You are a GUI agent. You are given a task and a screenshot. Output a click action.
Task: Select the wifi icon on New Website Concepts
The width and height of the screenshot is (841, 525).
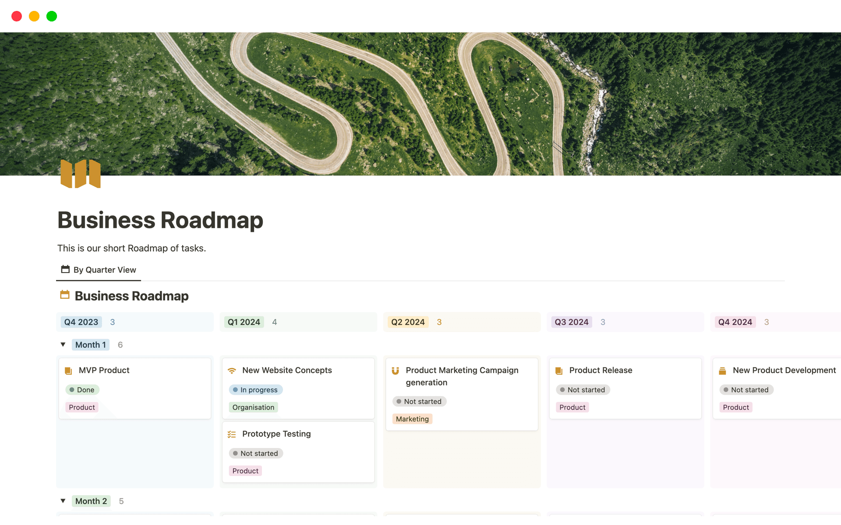232,370
